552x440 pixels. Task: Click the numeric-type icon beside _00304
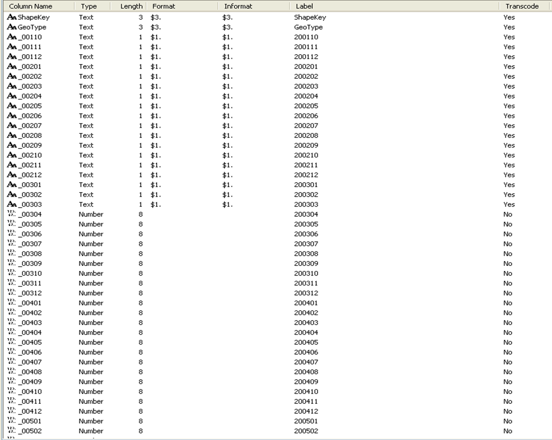click(10, 214)
